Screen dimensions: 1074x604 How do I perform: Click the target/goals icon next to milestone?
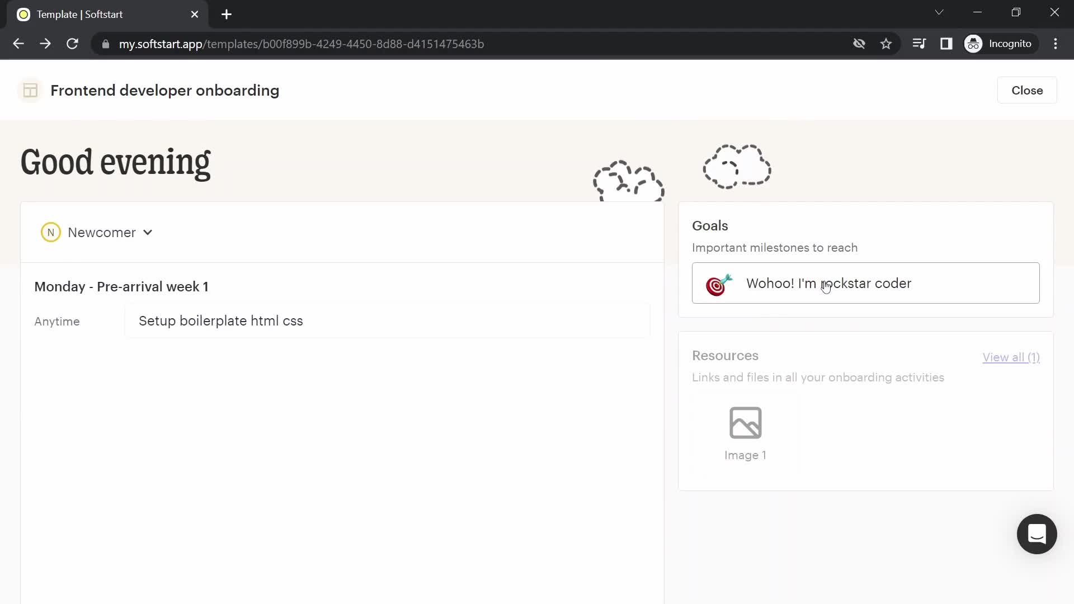(719, 283)
